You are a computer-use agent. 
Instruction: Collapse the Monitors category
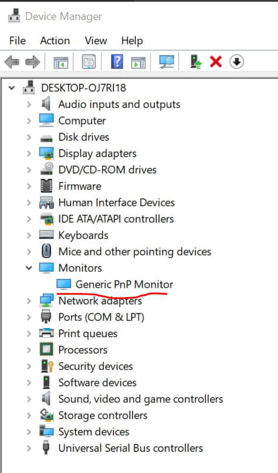pyautogui.click(x=29, y=268)
